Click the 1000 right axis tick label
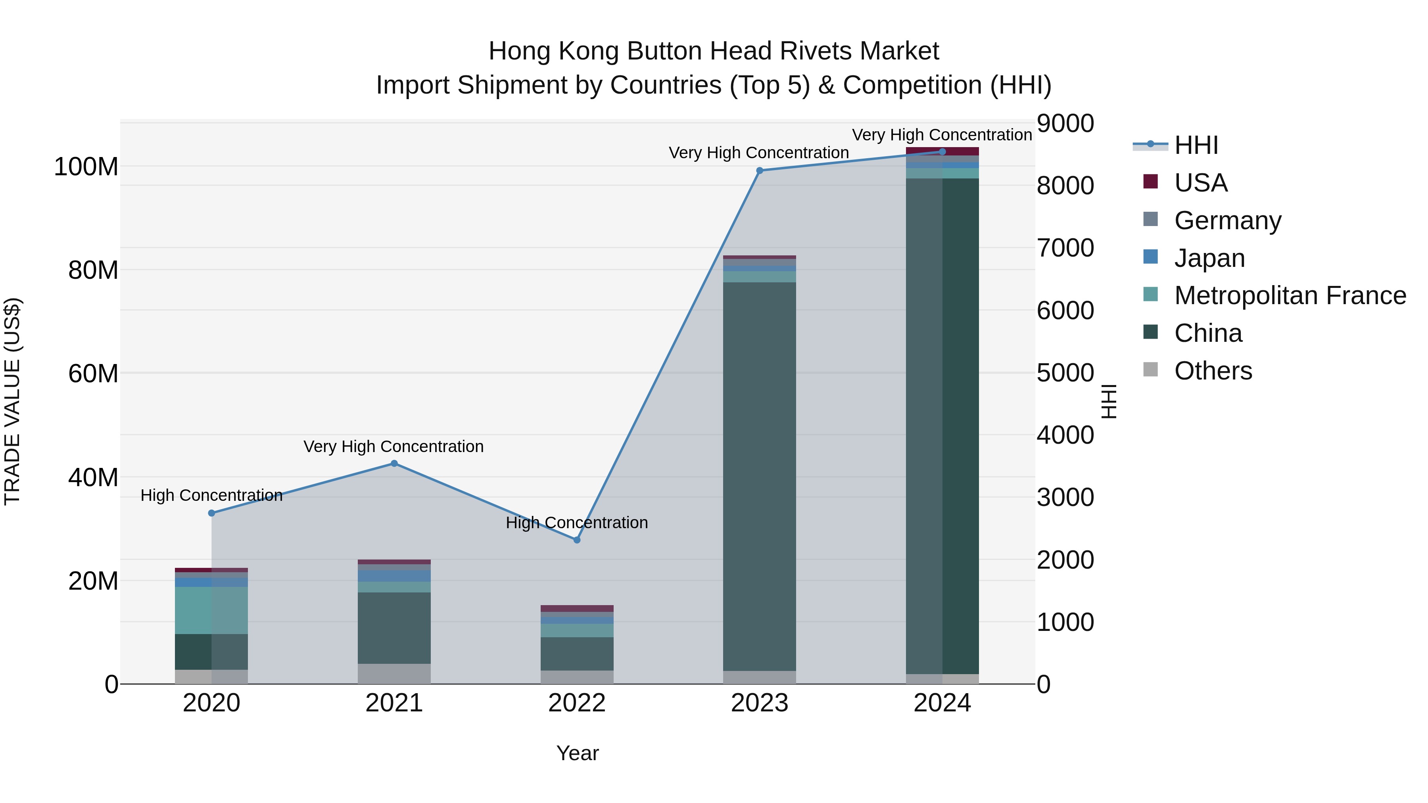Image resolution: width=1428 pixels, height=803 pixels. click(x=1066, y=622)
